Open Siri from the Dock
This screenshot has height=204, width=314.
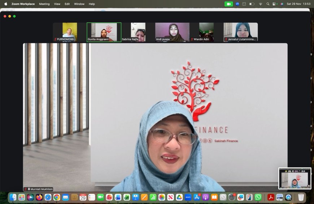[30, 198]
